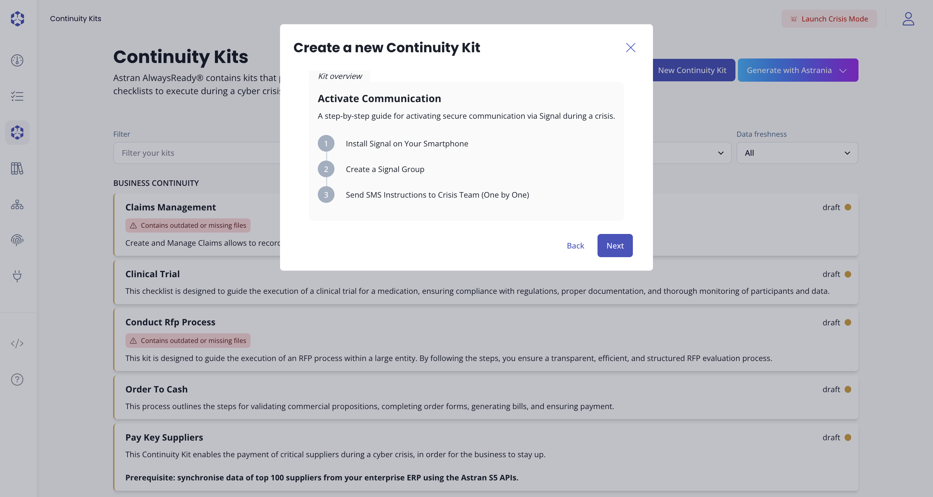
Task: Open the developer code panel
Action: point(17,344)
